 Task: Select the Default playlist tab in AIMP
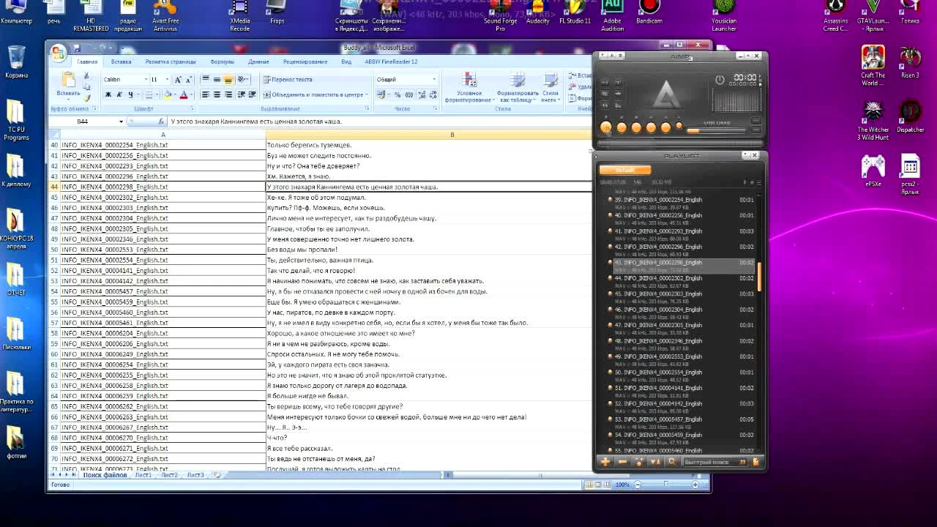coord(624,170)
